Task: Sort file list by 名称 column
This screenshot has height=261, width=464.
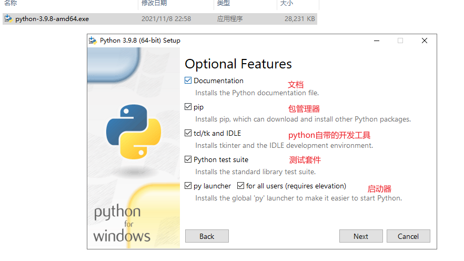Action: point(11,3)
